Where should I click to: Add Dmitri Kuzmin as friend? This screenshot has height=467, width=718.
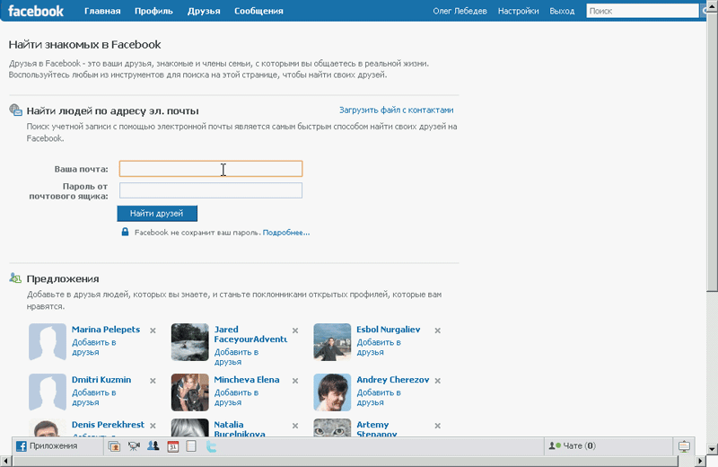94,397
